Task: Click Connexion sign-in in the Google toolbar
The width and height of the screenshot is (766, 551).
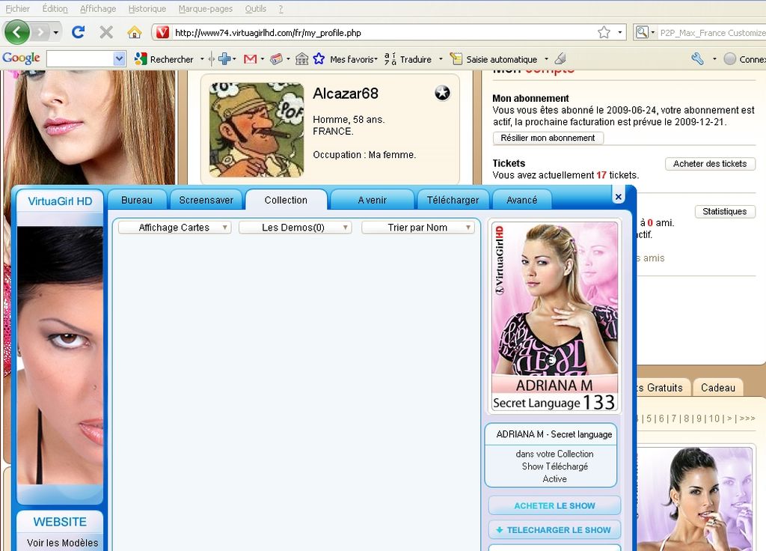Action: point(744,59)
